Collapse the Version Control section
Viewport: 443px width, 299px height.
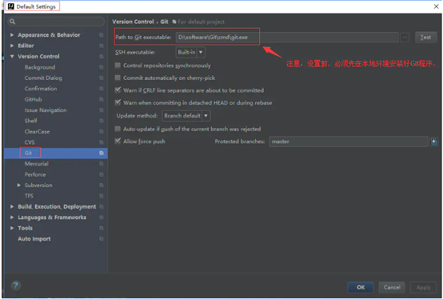12,57
